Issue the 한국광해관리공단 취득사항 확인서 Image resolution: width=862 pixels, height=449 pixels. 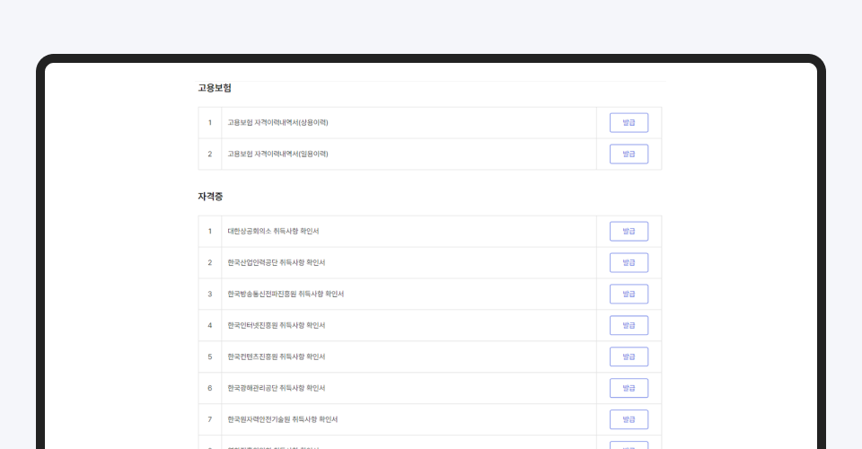pyautogui.click(x=629, y=389)
